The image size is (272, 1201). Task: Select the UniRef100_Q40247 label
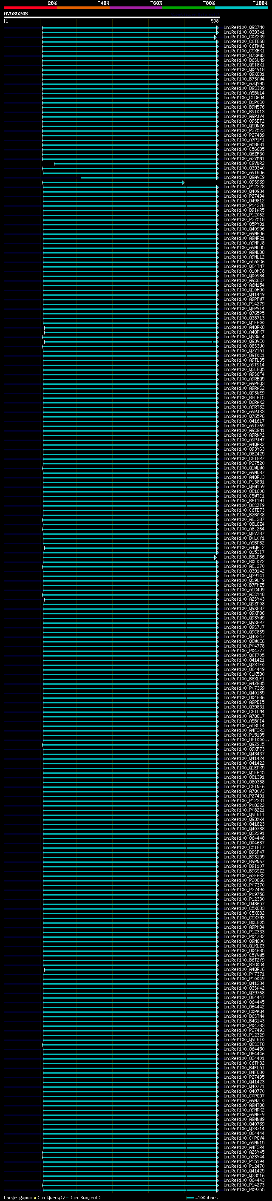[244, 637]
